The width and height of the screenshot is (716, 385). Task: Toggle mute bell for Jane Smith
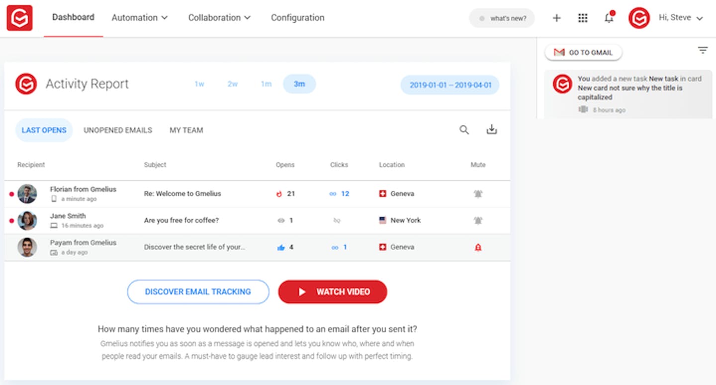tap(478, 220)
